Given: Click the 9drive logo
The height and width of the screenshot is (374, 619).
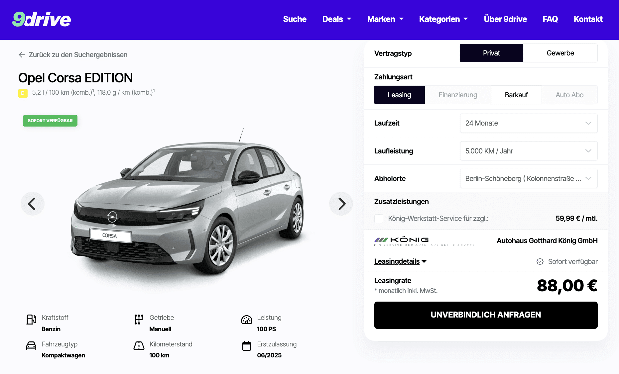Looking at the screenshot, I should point(42,19).
